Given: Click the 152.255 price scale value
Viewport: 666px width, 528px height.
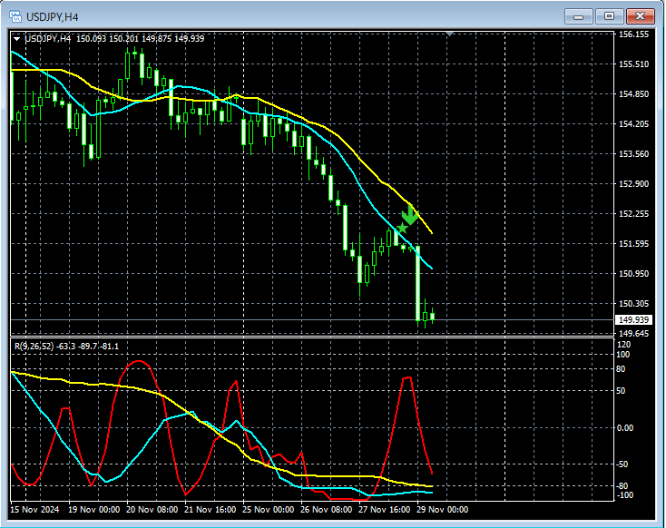Looking at the screenshot, I should pos(633,214).
